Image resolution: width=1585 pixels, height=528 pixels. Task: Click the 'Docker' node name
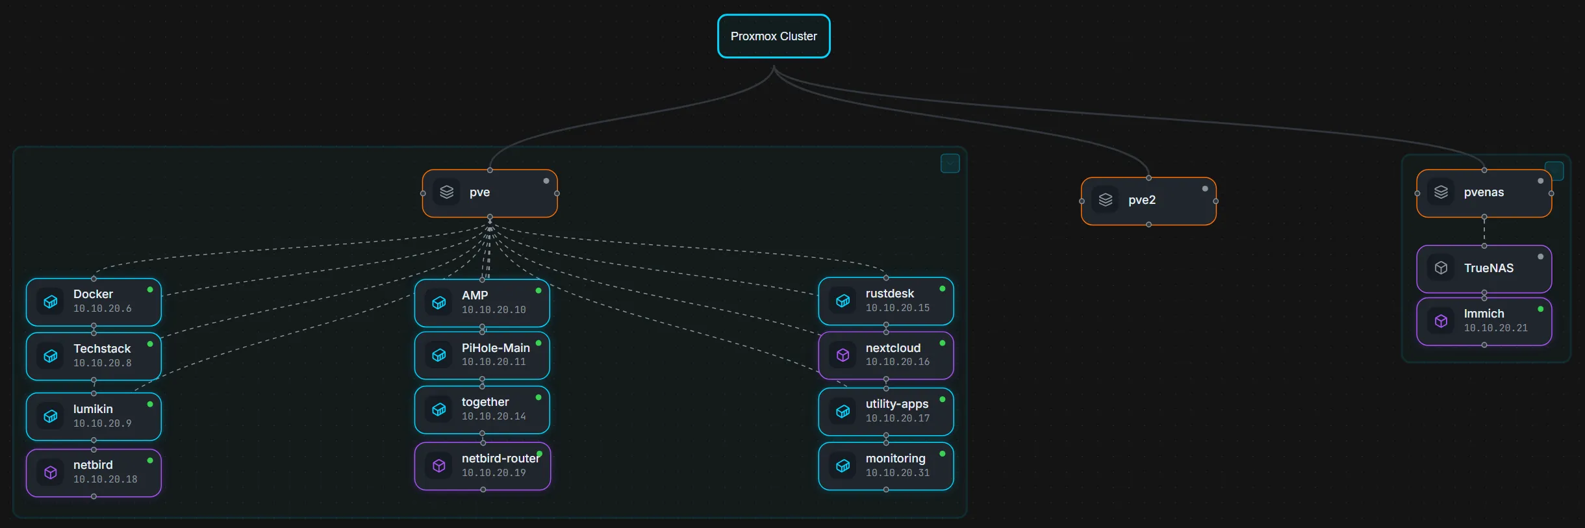tap(93, 294)
